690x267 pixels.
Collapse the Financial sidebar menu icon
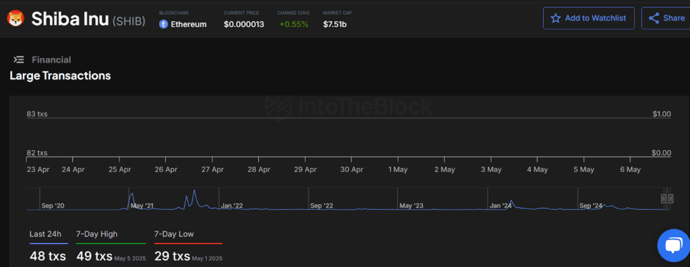coord(18,60)
